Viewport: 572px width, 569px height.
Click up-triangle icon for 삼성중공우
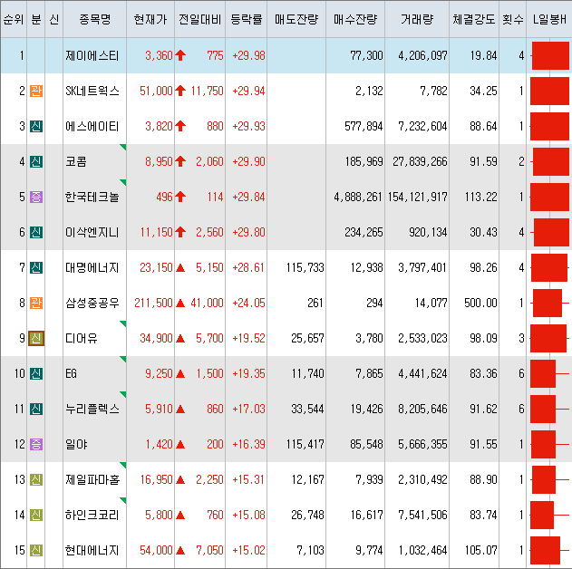pyautogui.click(x=180, y=304)
